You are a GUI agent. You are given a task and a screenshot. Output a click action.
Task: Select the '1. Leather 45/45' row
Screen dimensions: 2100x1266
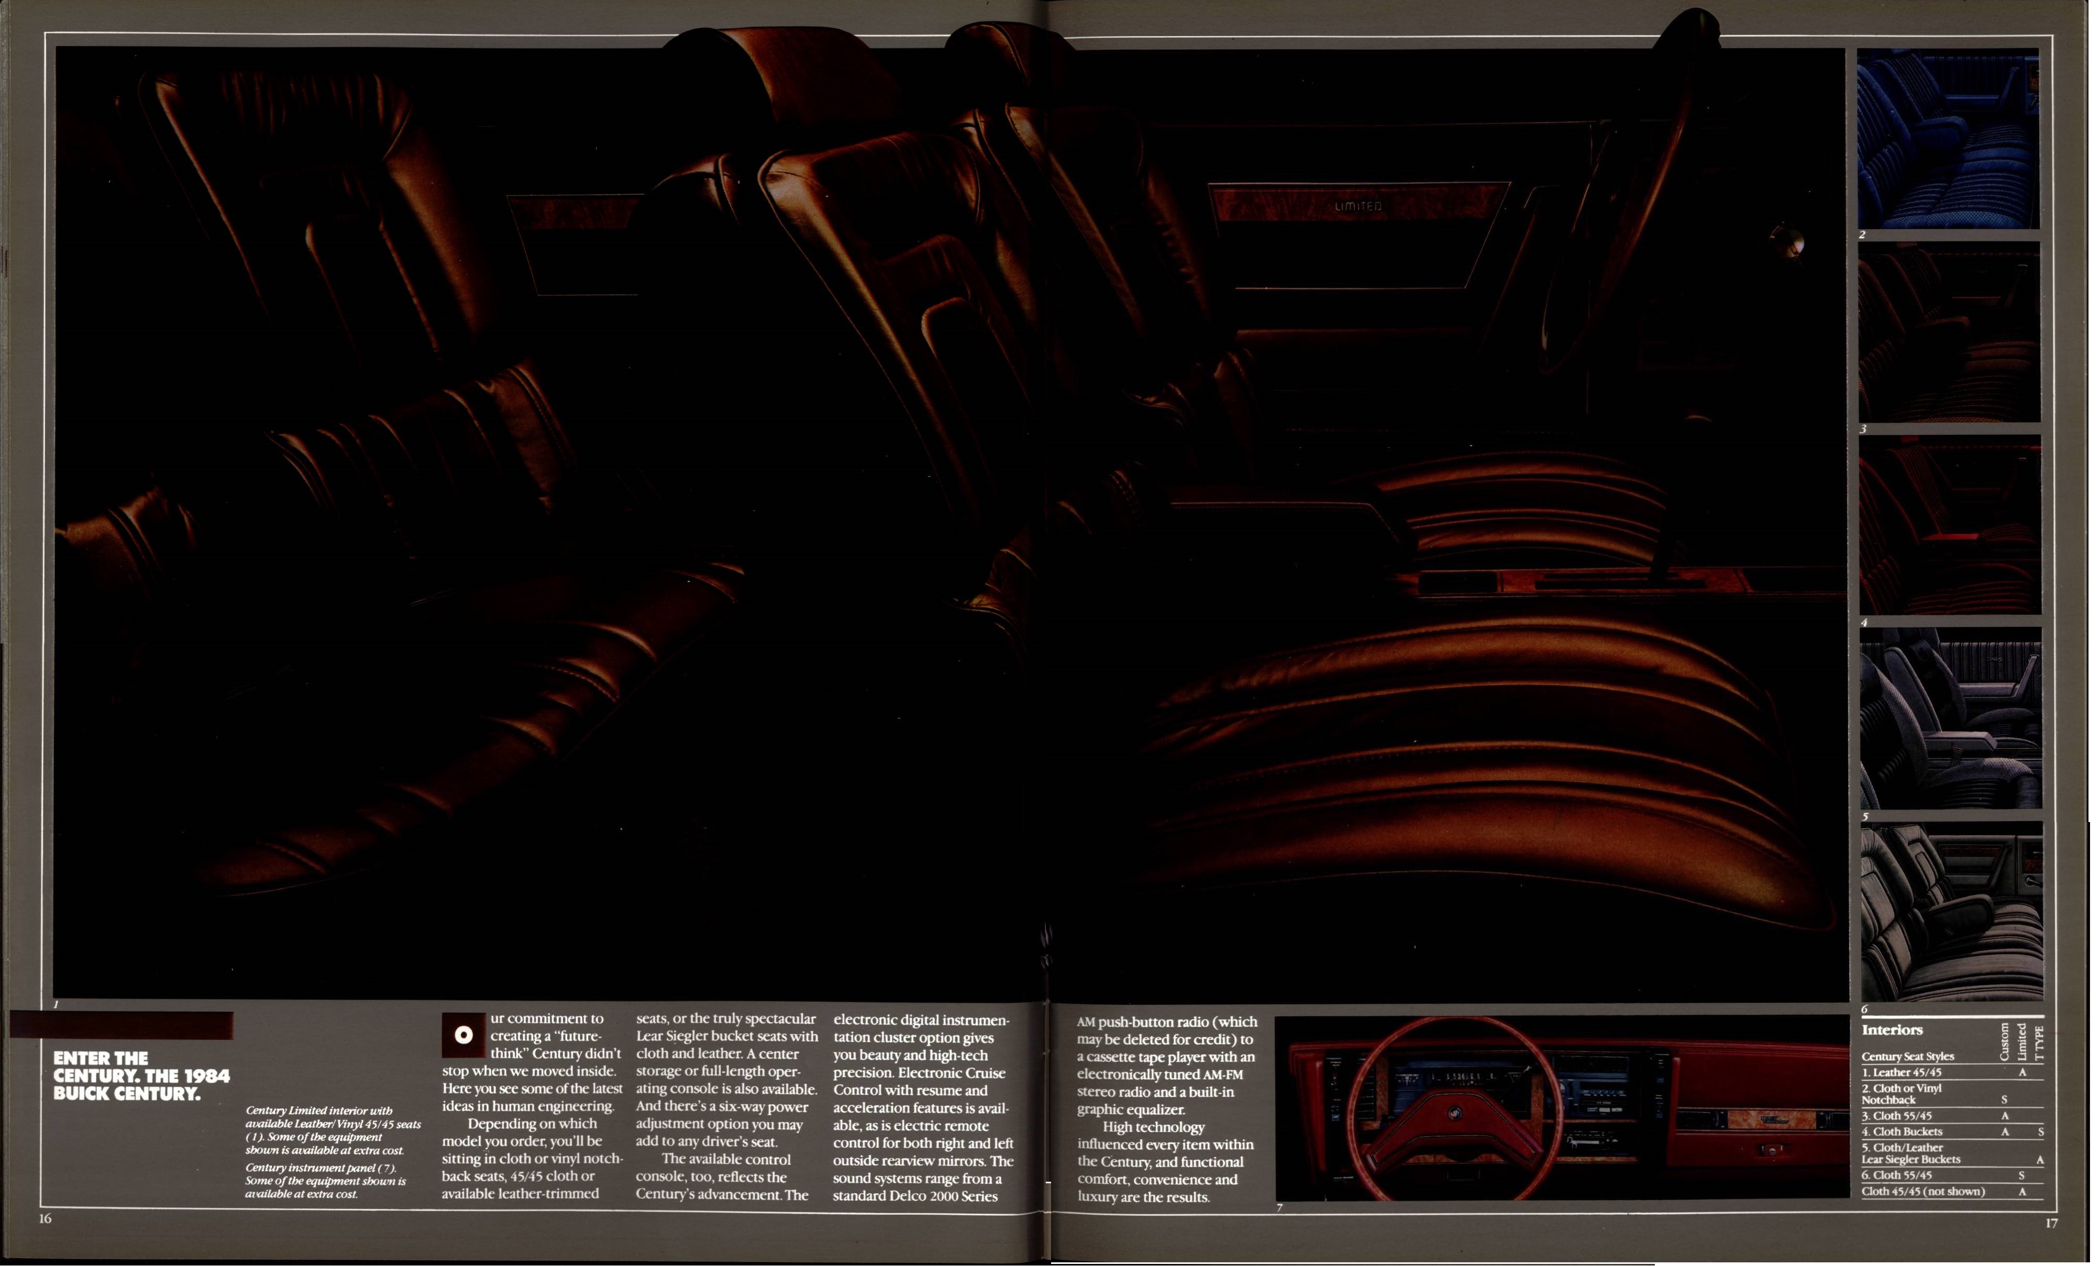tap(1952, 1073)
